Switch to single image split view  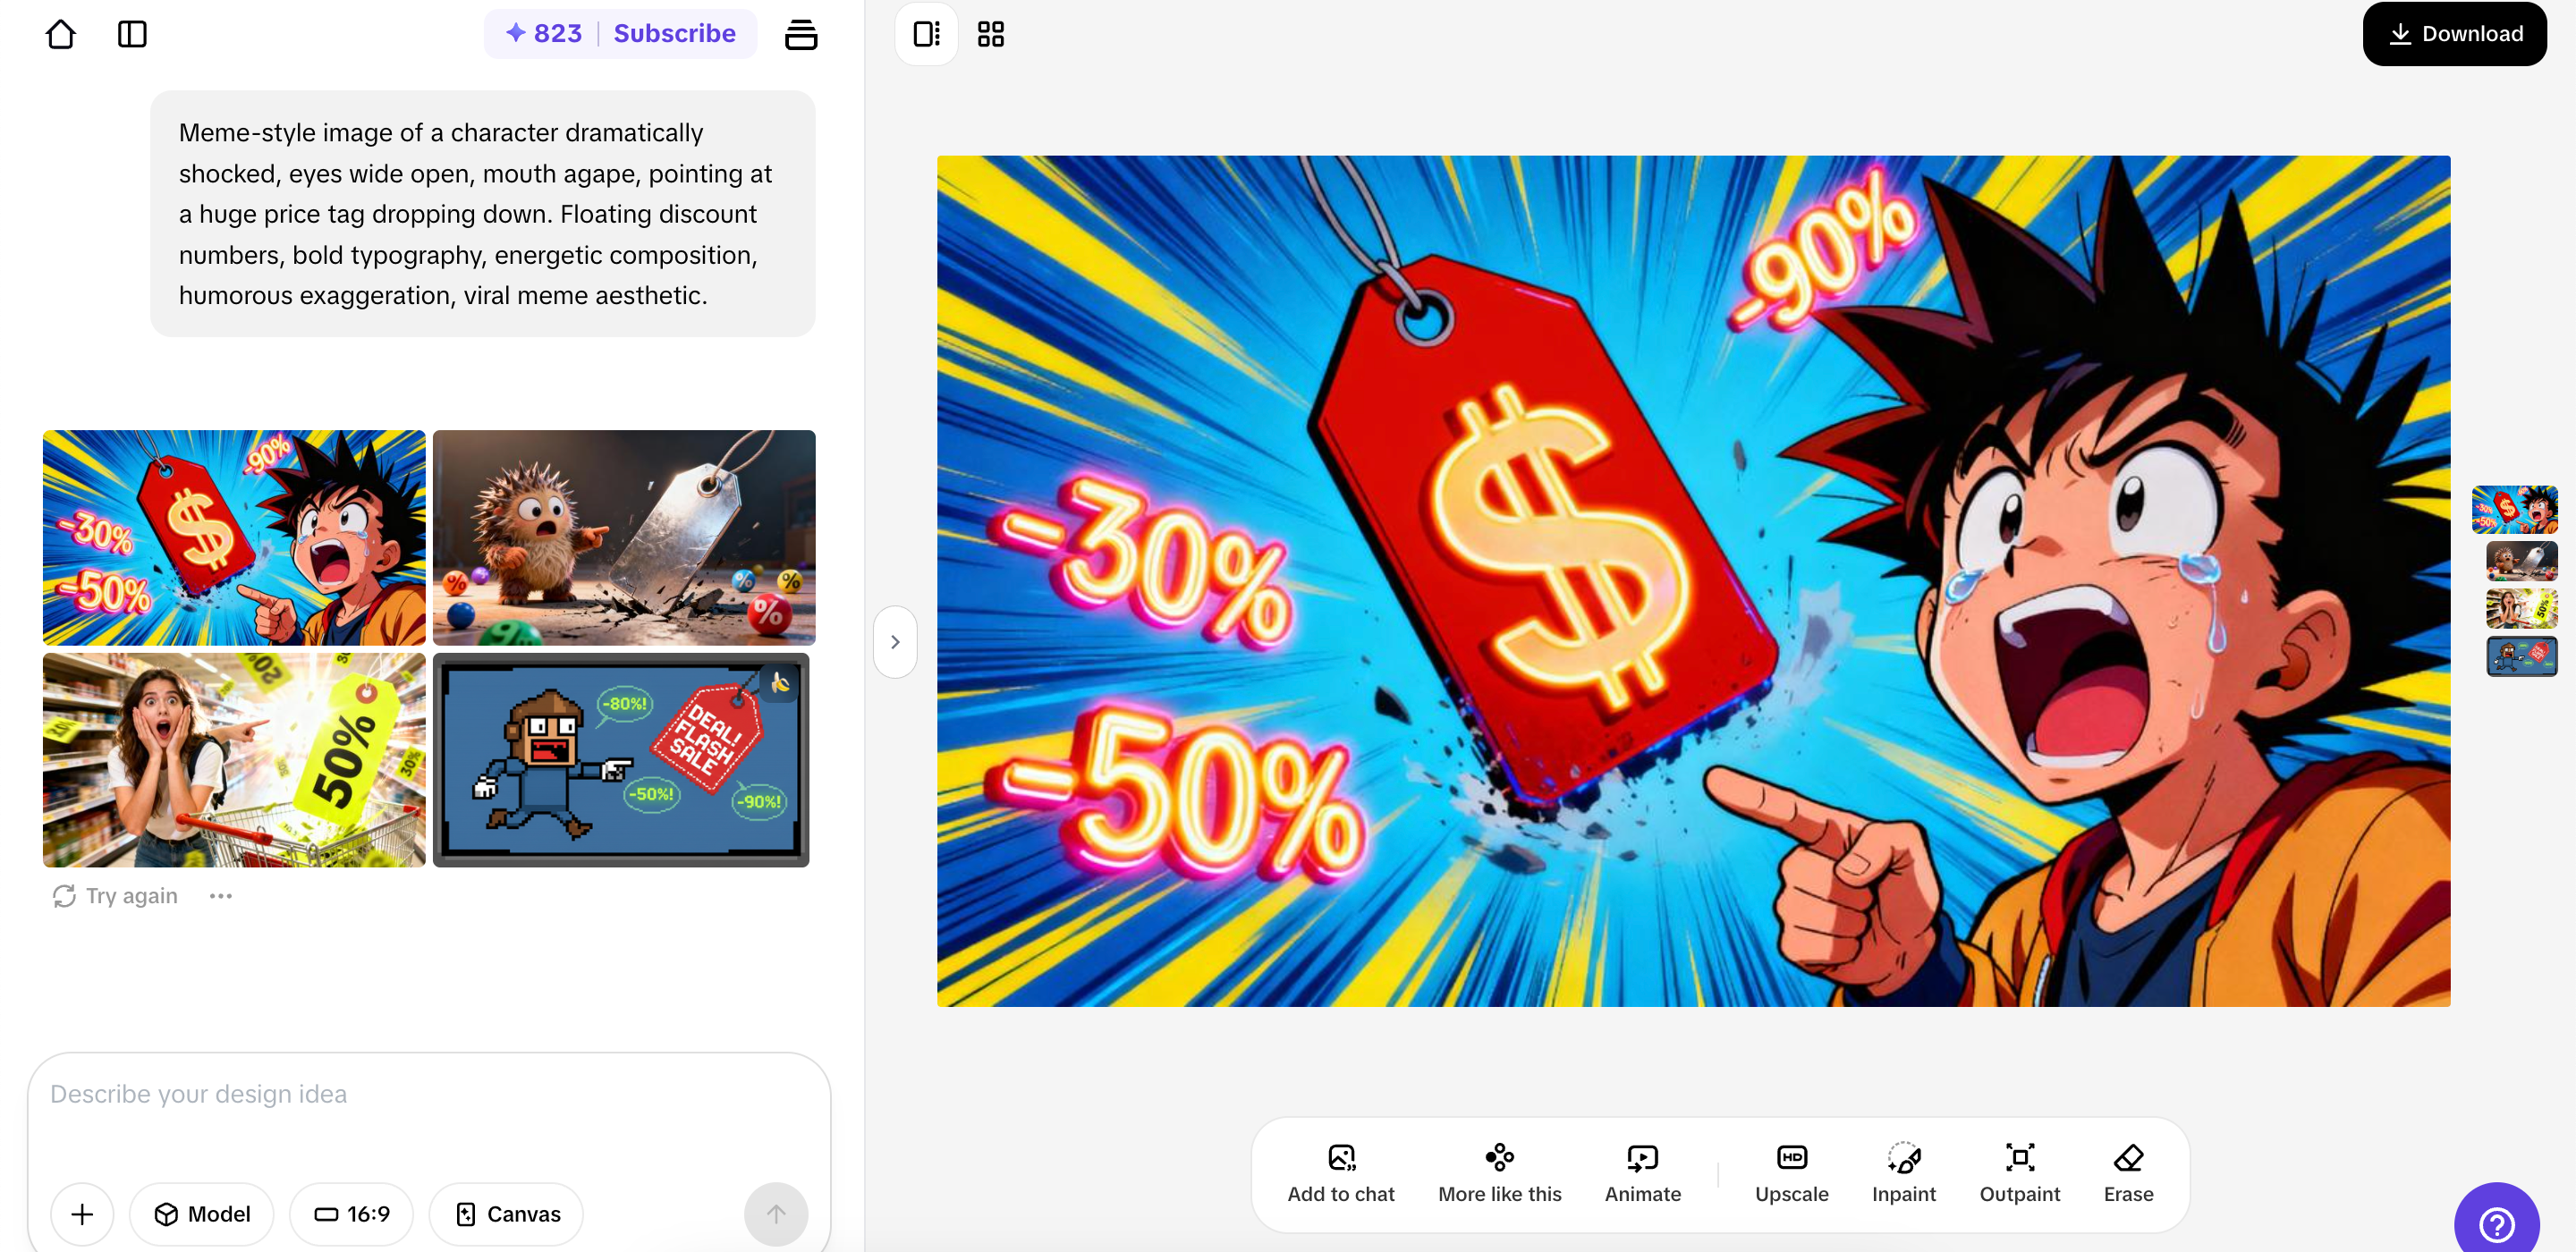pyautogui.click(x=927, y=34)
